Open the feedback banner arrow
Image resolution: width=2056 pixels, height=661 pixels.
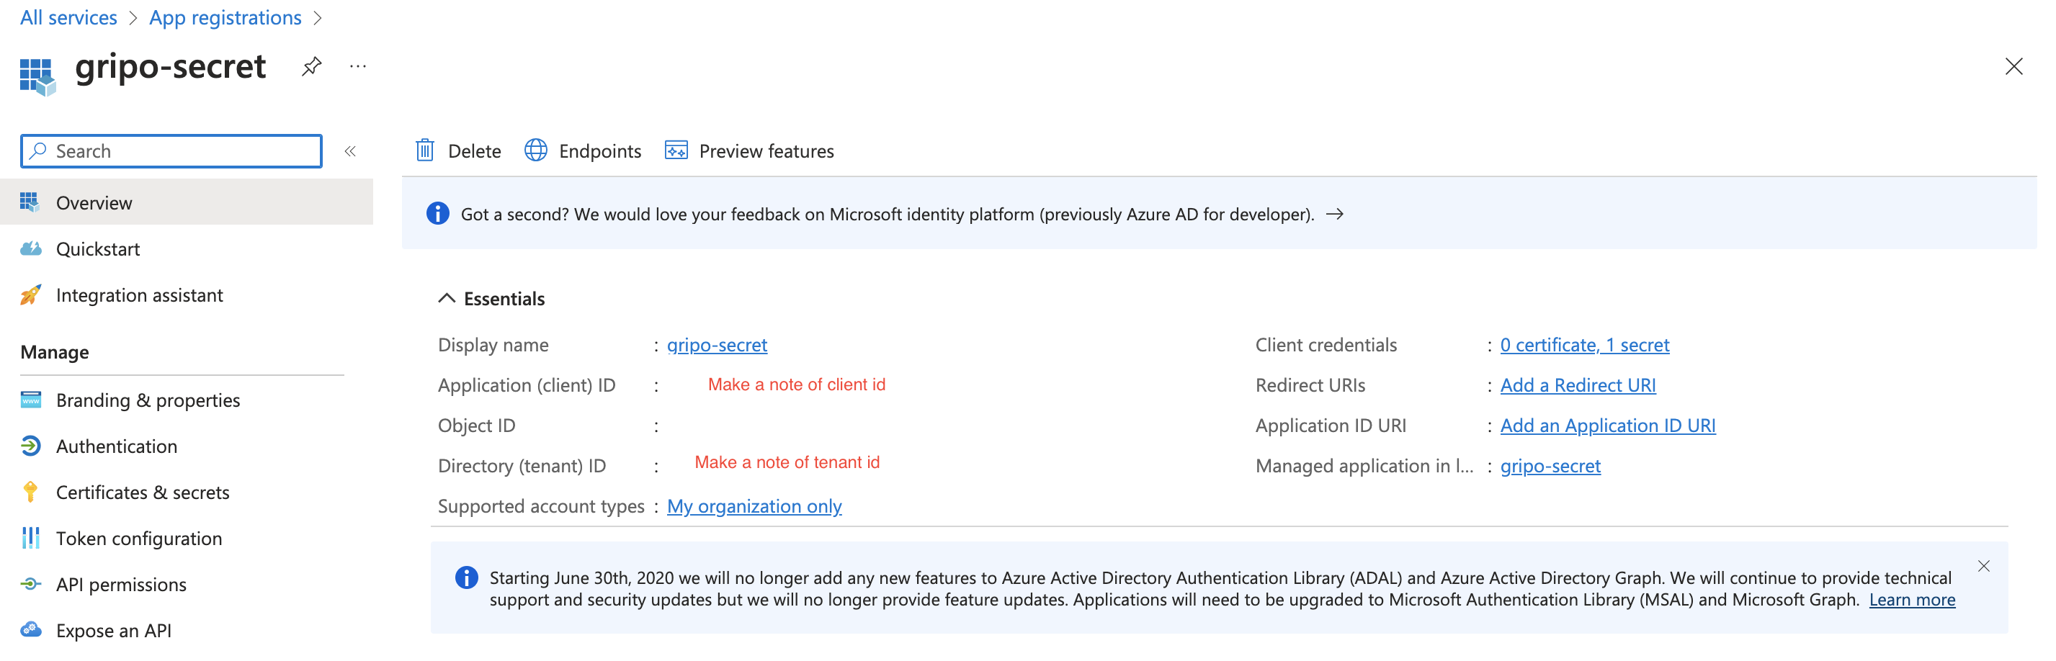1334,214
